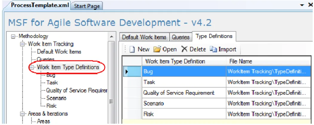The width and height of the screenshot is (314, 125).
Task: Collapse the Areas & Iterations node
Action: (22, 114)
